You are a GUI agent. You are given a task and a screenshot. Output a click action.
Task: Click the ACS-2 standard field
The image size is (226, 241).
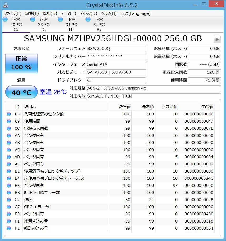[x=154, y=89]
